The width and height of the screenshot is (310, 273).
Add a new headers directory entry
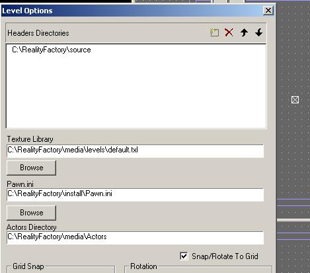(214, 32)
